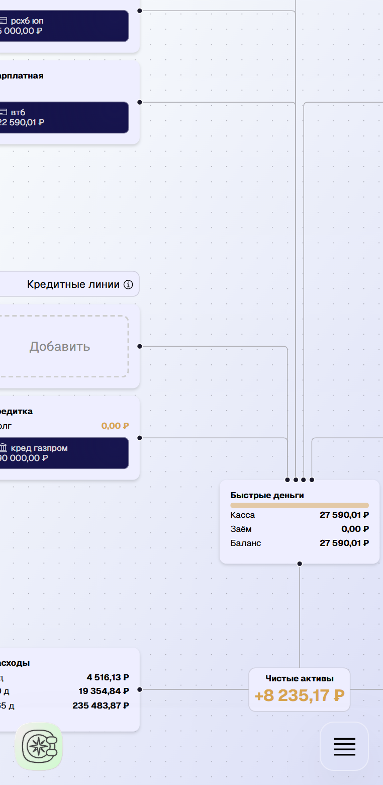The width and height of the screenshot is (383, 785).
Task: Click the info icon beside Кредитные линии
Action: tap(128, 285)
